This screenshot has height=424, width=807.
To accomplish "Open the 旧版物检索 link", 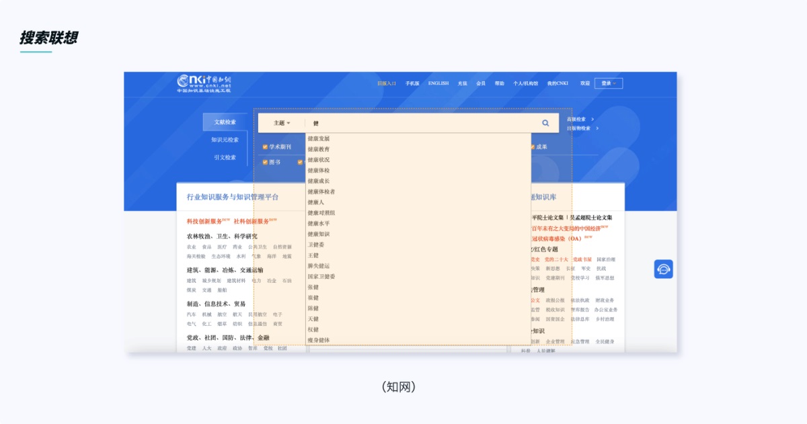I will pos(578,128).
